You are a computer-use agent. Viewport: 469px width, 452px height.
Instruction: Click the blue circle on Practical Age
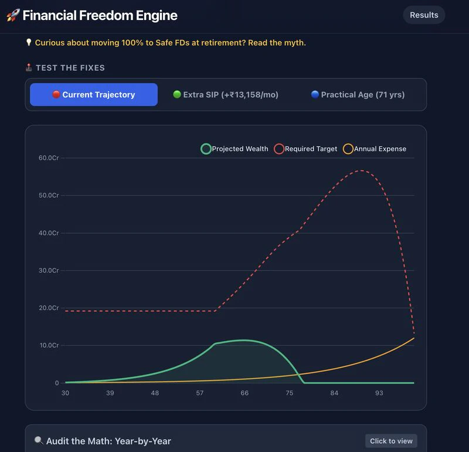tap(315, 95)
